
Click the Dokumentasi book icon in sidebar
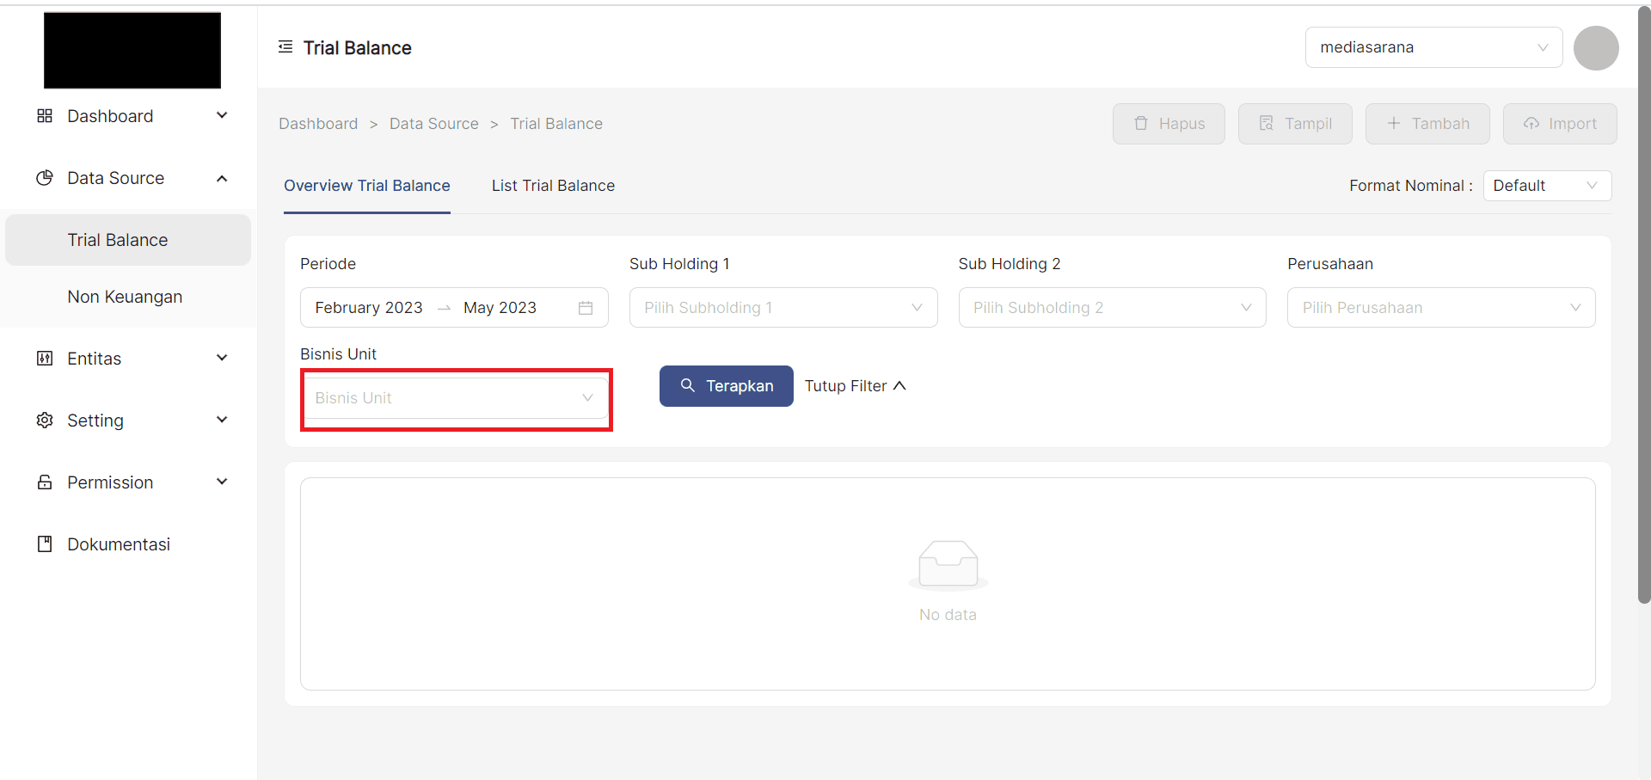coord(45,544)
